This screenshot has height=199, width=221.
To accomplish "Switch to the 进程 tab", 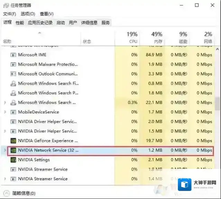I will click(x=8, y=22).
